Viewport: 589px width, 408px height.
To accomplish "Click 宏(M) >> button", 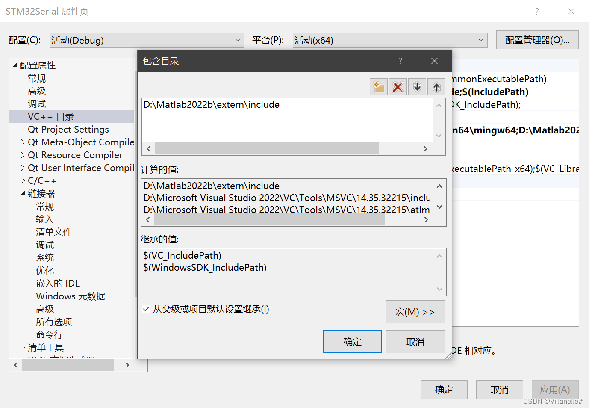I will click(x=415, y=312).
